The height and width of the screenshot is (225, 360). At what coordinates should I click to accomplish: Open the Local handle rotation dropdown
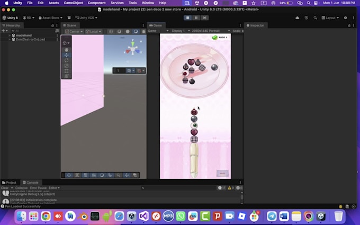coord(93,31)
